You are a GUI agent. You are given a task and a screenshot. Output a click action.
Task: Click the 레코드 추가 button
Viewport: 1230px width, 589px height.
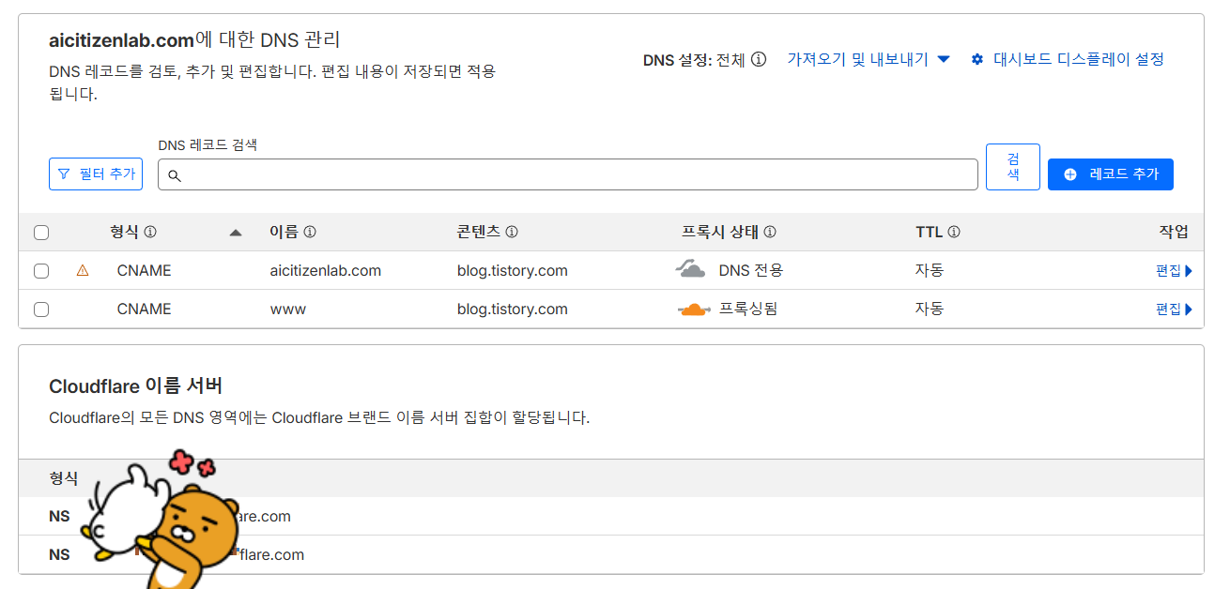pos(1111,174)
